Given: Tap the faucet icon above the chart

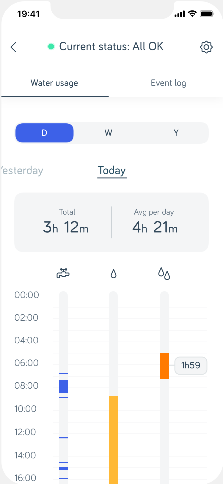Looking at the screenshot, I should coord(63,273).
